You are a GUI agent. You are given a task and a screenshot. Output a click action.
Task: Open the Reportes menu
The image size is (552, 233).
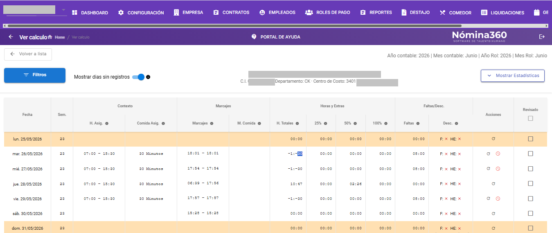376,13
